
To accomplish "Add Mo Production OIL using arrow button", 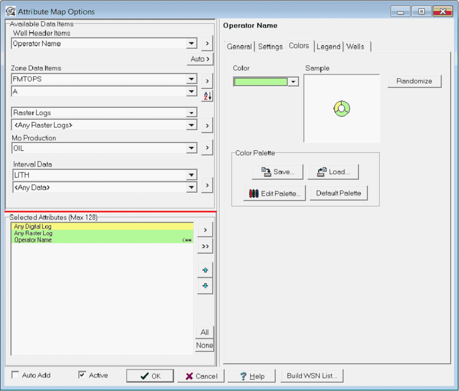I will coord(207,147).
